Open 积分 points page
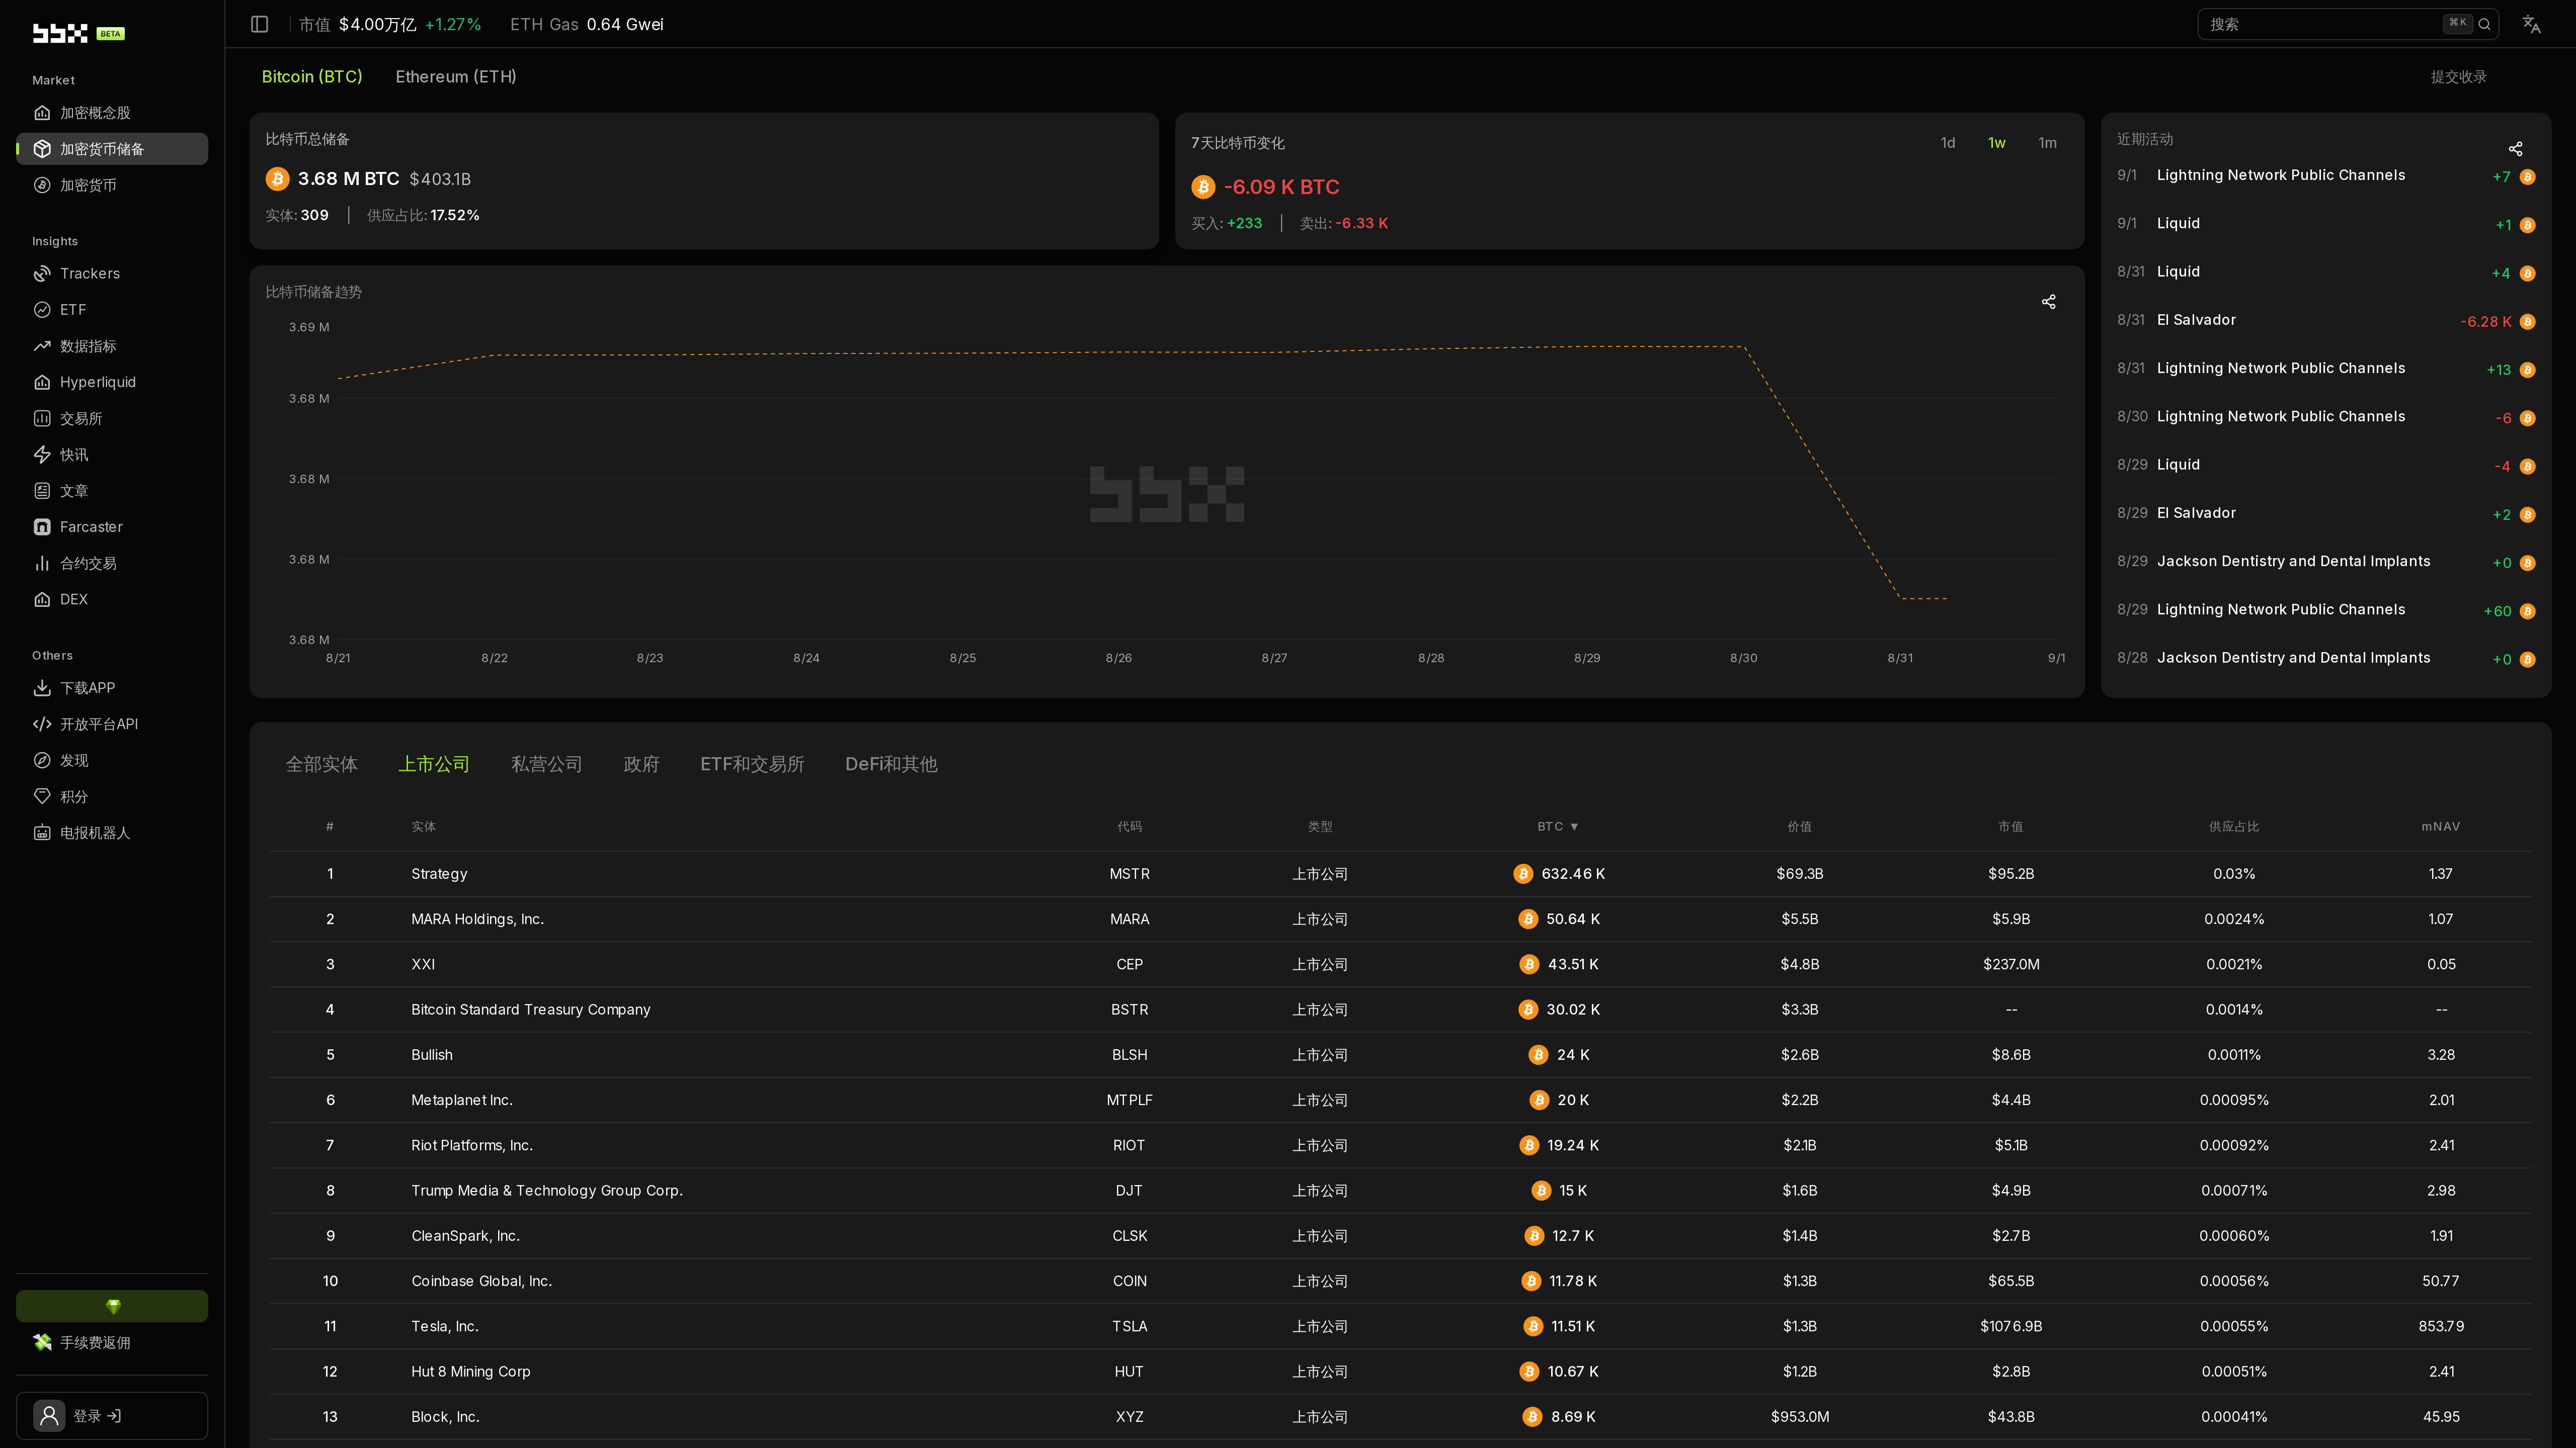 point(112,796)
